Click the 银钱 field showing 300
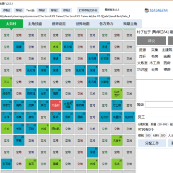 coord(148,136)
